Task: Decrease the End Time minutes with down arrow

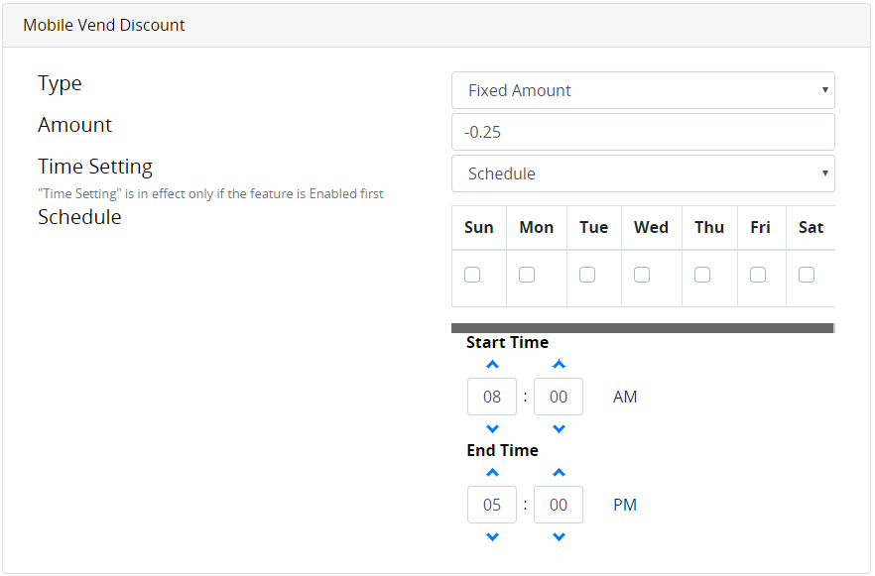Action: (559, 537)
